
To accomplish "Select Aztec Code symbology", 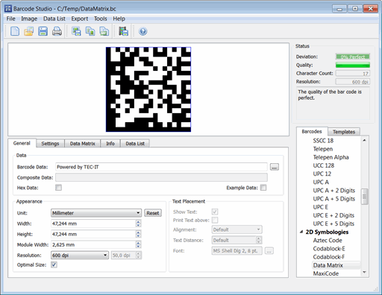I will tap(328, 241).
